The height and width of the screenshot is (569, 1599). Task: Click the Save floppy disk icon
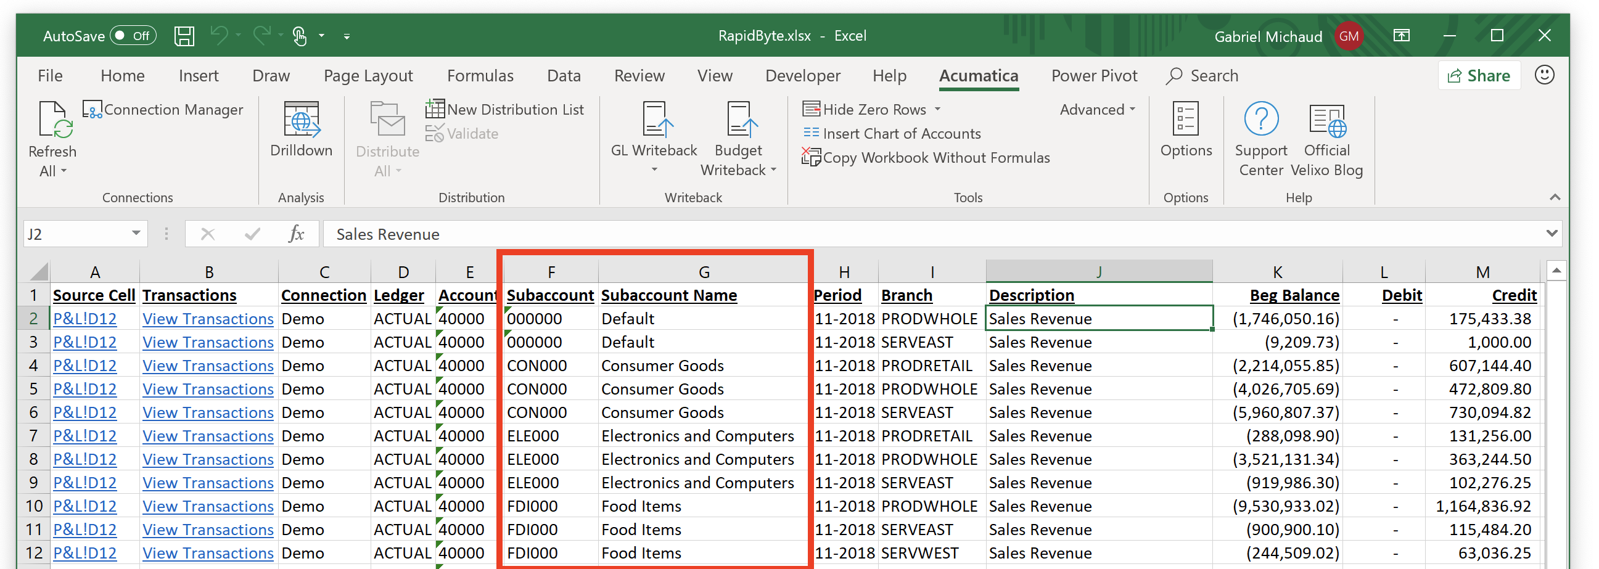184,36
